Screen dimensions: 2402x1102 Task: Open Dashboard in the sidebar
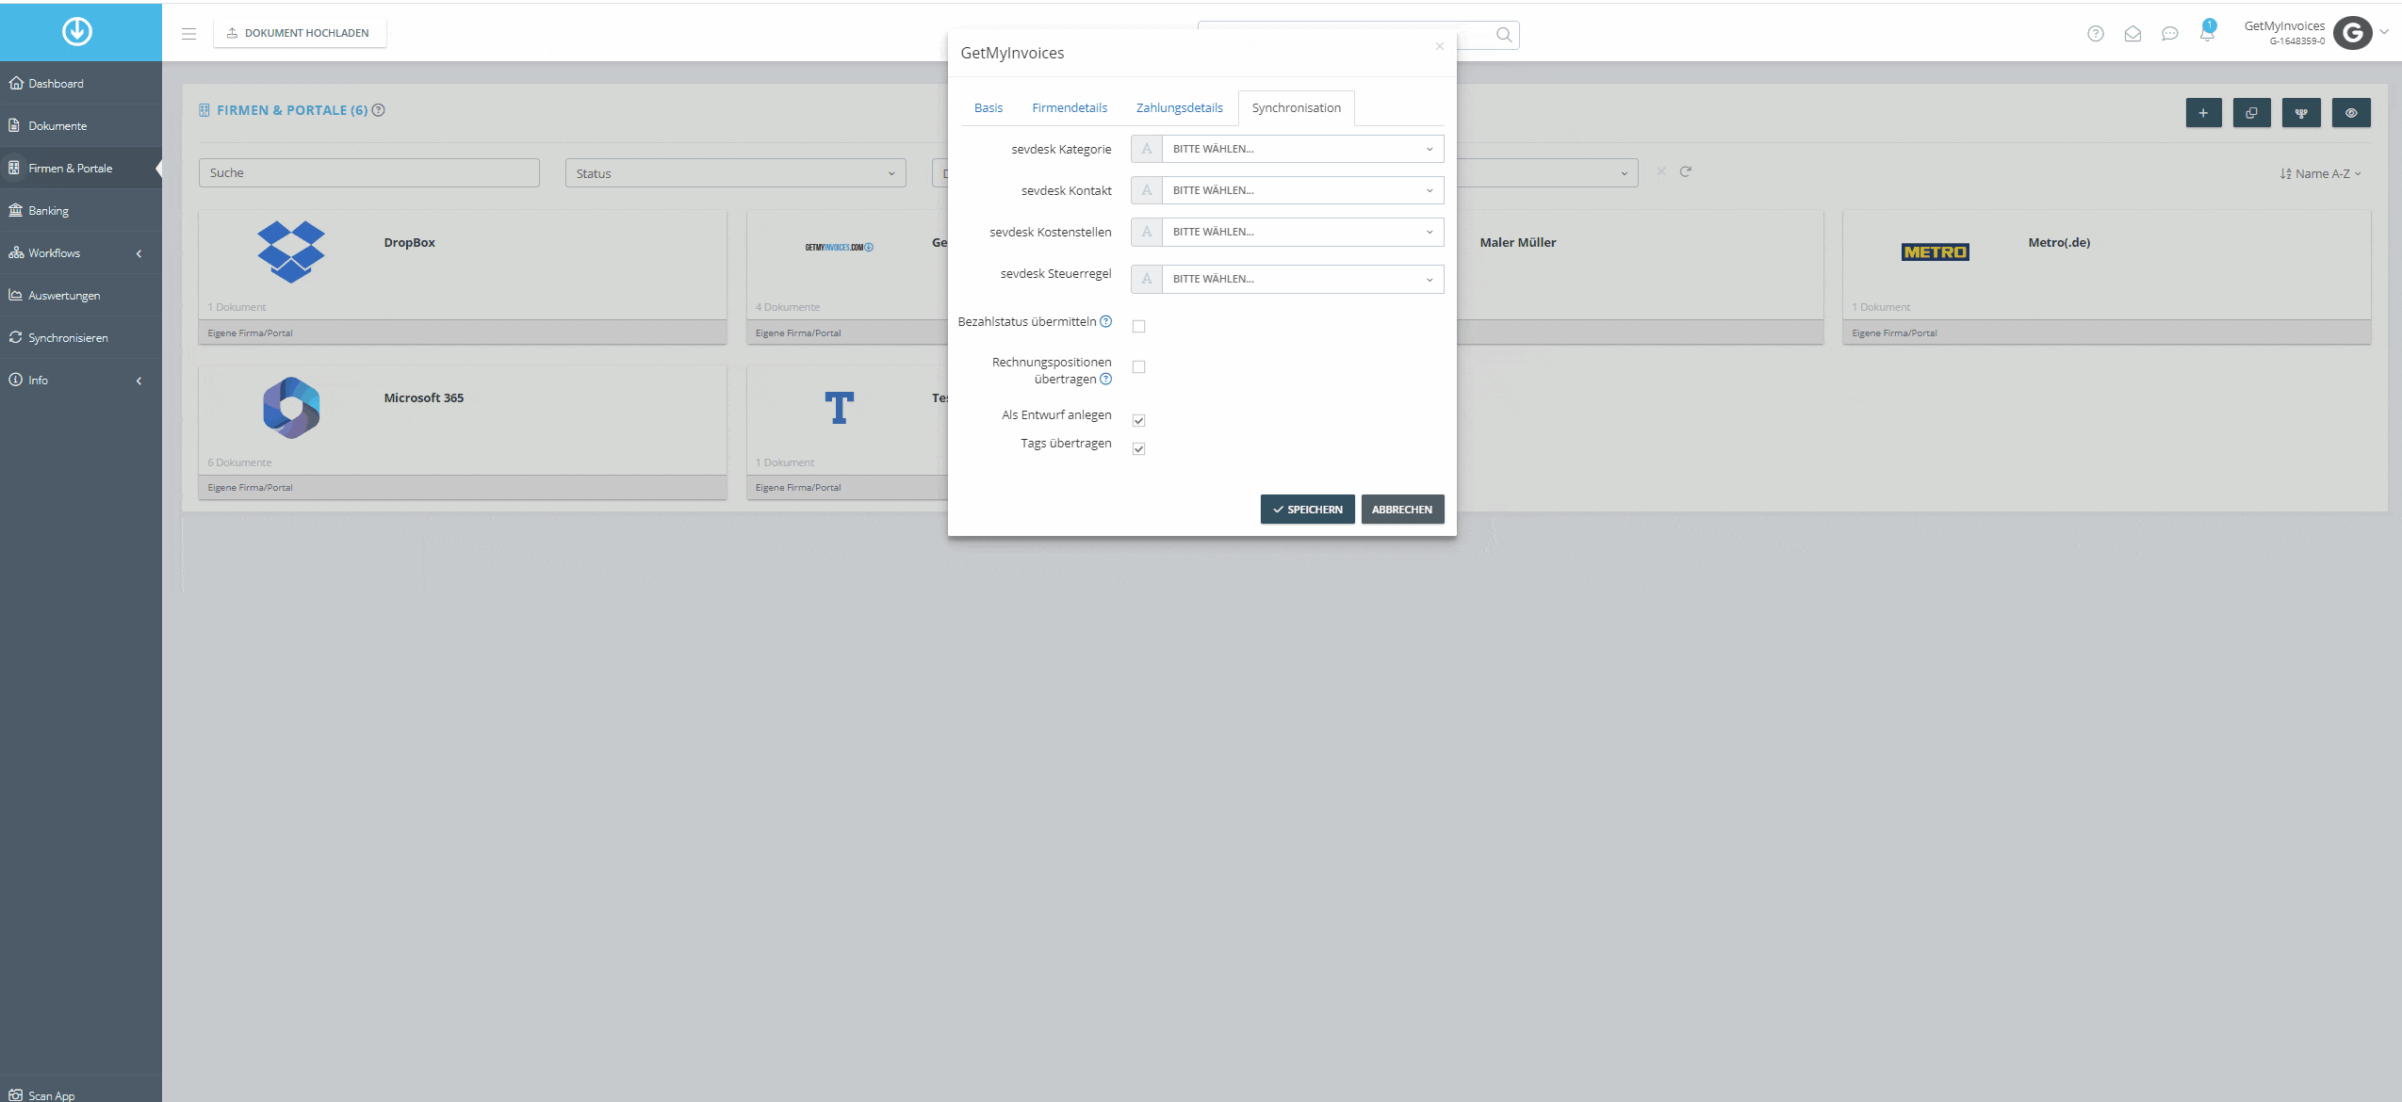click(x=81, y=83)
